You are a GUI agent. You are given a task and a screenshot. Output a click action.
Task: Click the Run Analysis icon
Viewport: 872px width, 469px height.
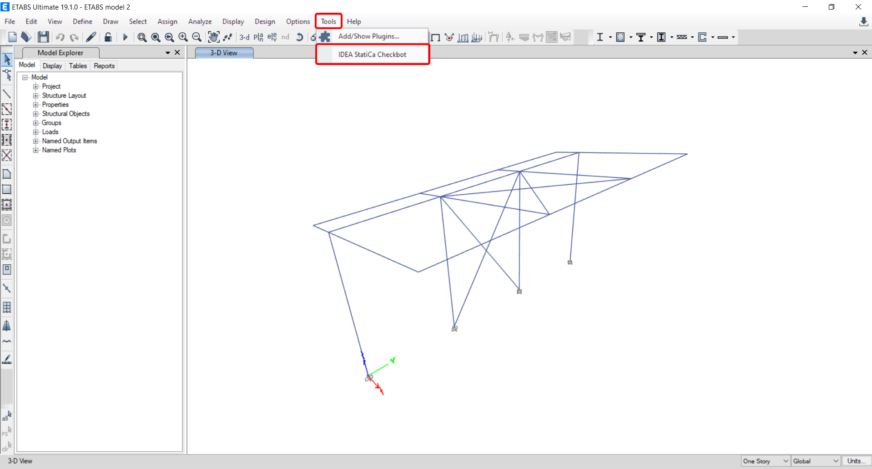125,37
